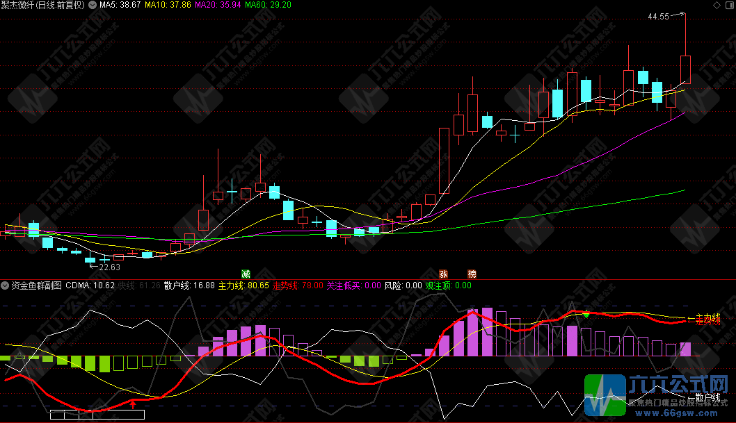The width and height of the screenshot is (736, 423).
Task: Click the red up arrow buy signal
Action: coord(133,403)
